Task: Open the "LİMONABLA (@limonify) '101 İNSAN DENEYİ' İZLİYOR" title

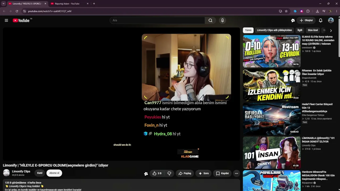Action: coord(318,140)
